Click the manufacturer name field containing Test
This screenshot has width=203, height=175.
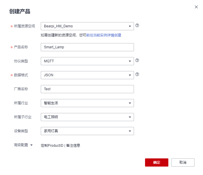click(87, 89)
